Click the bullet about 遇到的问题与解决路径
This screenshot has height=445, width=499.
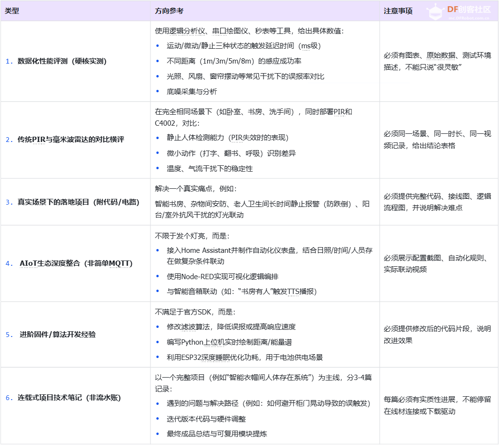tap(268, 403)
